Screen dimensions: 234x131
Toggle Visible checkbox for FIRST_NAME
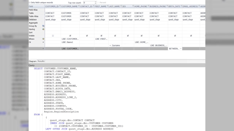(101, 36)
